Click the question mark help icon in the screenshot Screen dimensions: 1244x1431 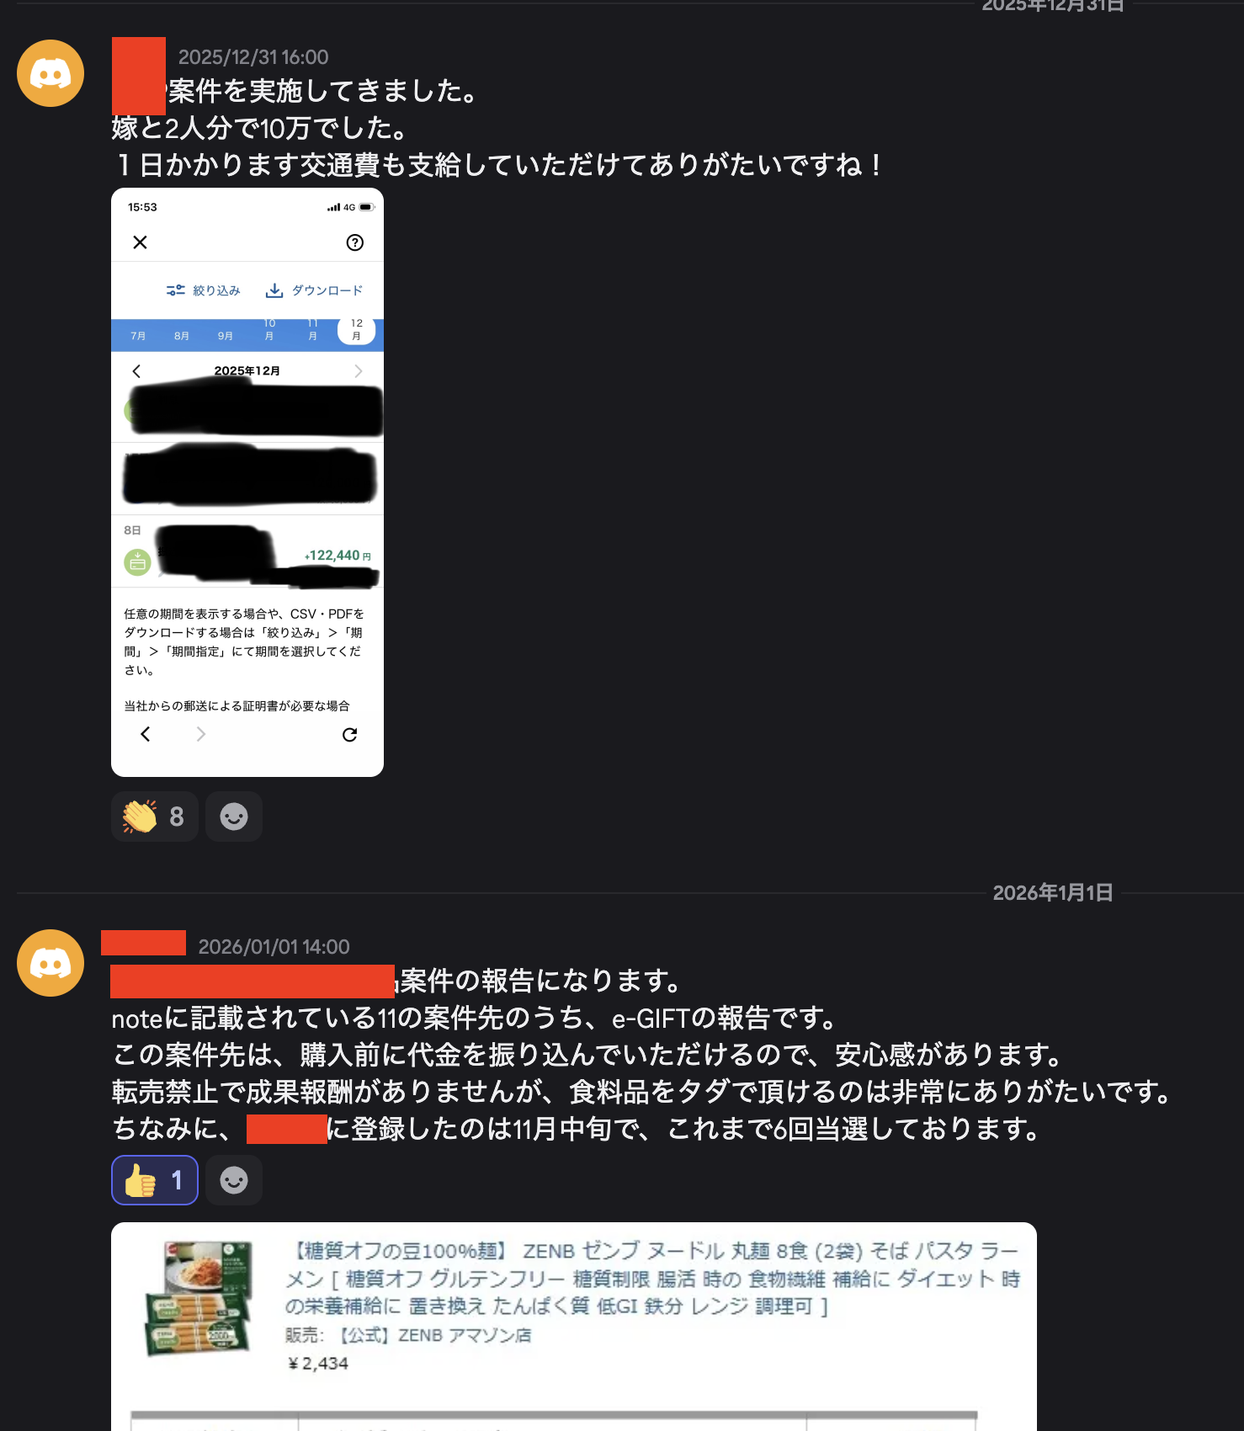coord(355,242)
